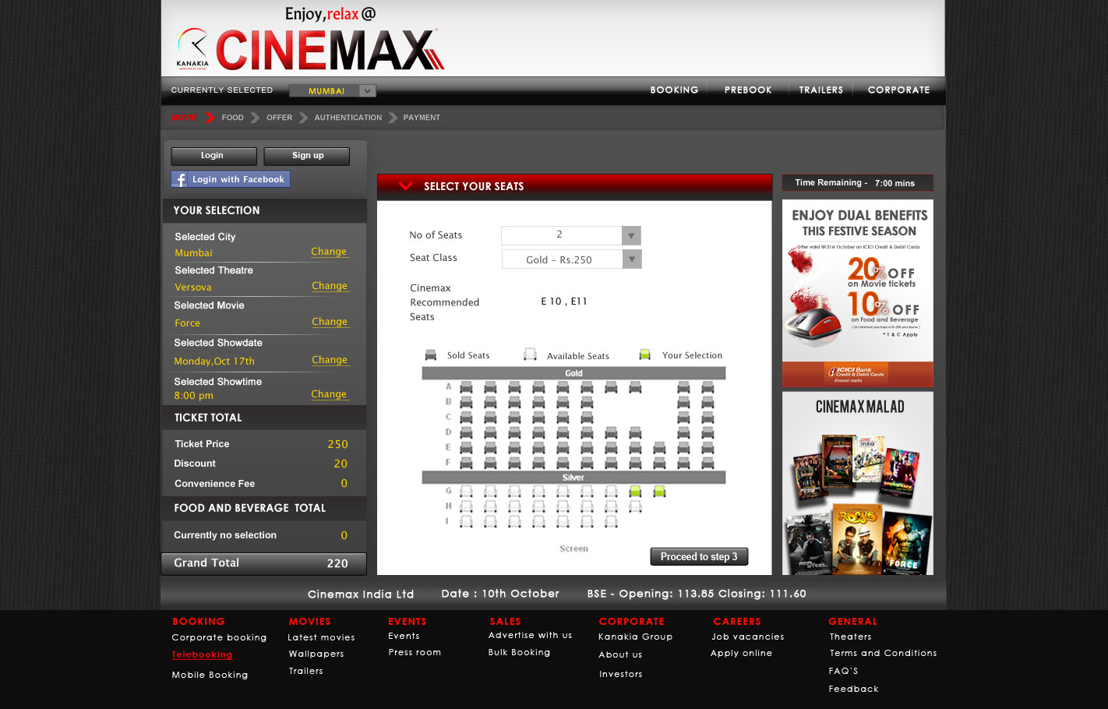Open Feedback in the footer
The image size is (1108, 709).
coord(853,689)
